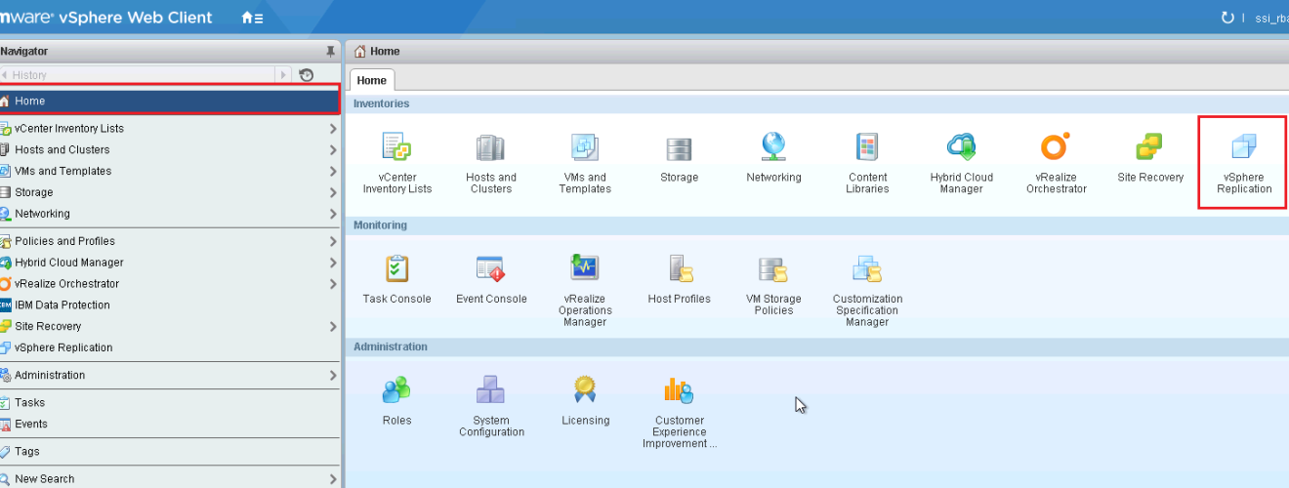The image size is (1289, 488).
Task: Select vCenter Inventory Lists in Navigator
Action: click(x=170, y=128)
